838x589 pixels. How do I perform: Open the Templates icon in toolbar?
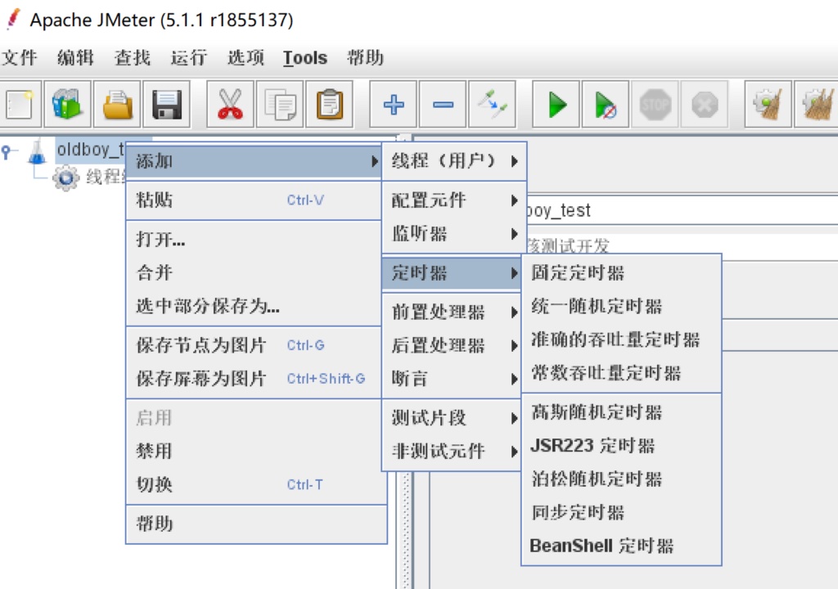coord(68,105)
